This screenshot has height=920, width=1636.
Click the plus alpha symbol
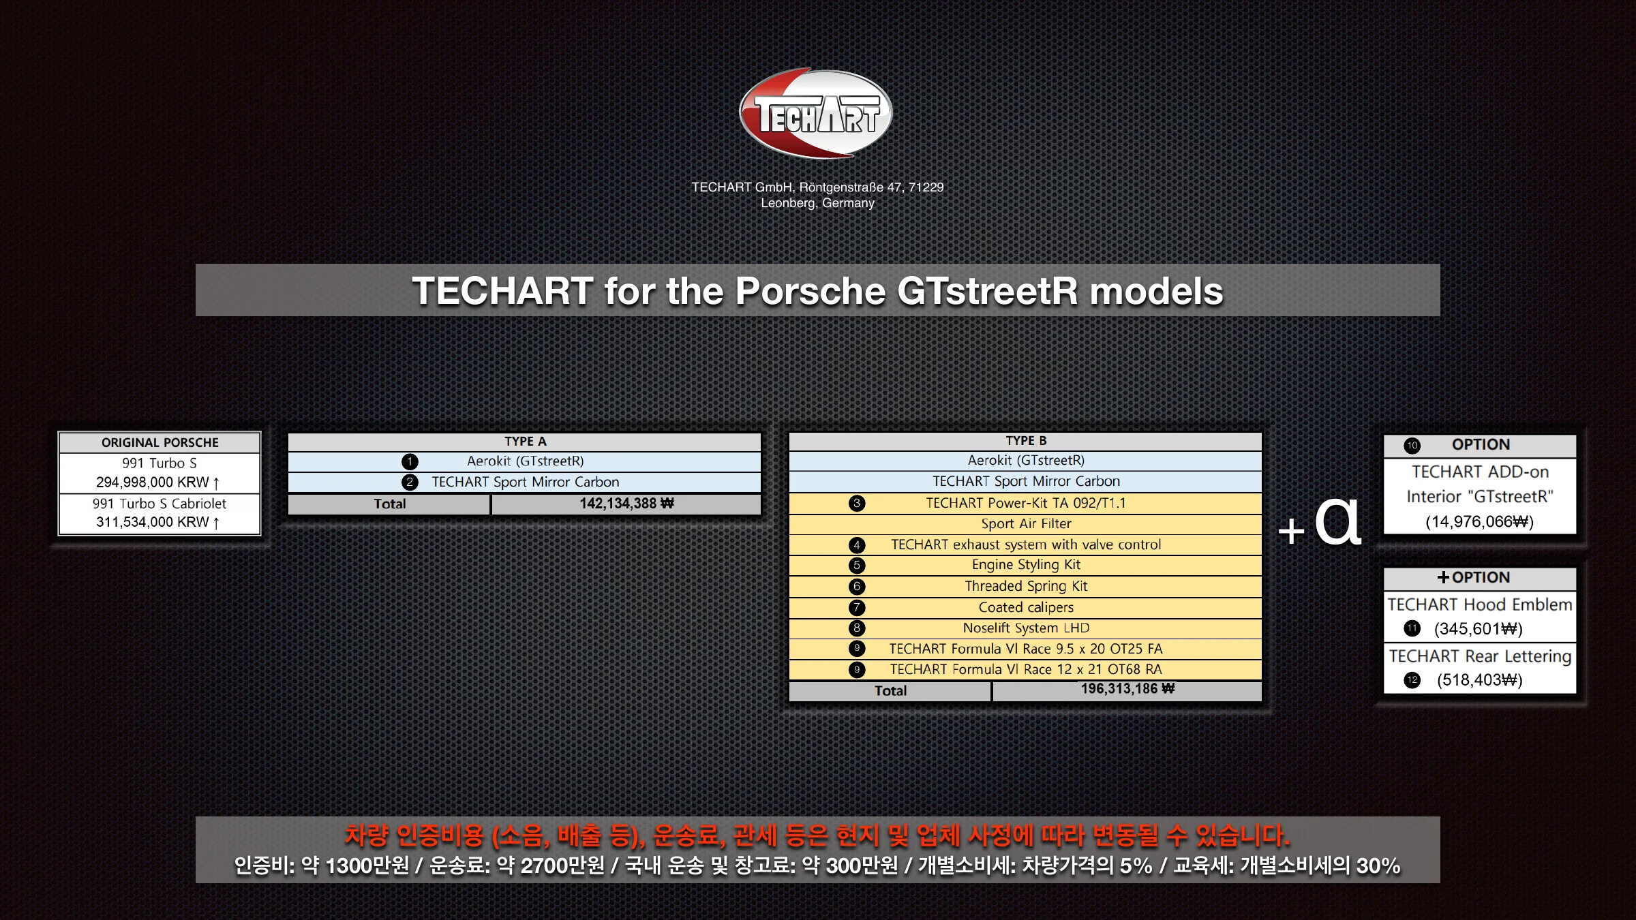(x=1320, y=523)
